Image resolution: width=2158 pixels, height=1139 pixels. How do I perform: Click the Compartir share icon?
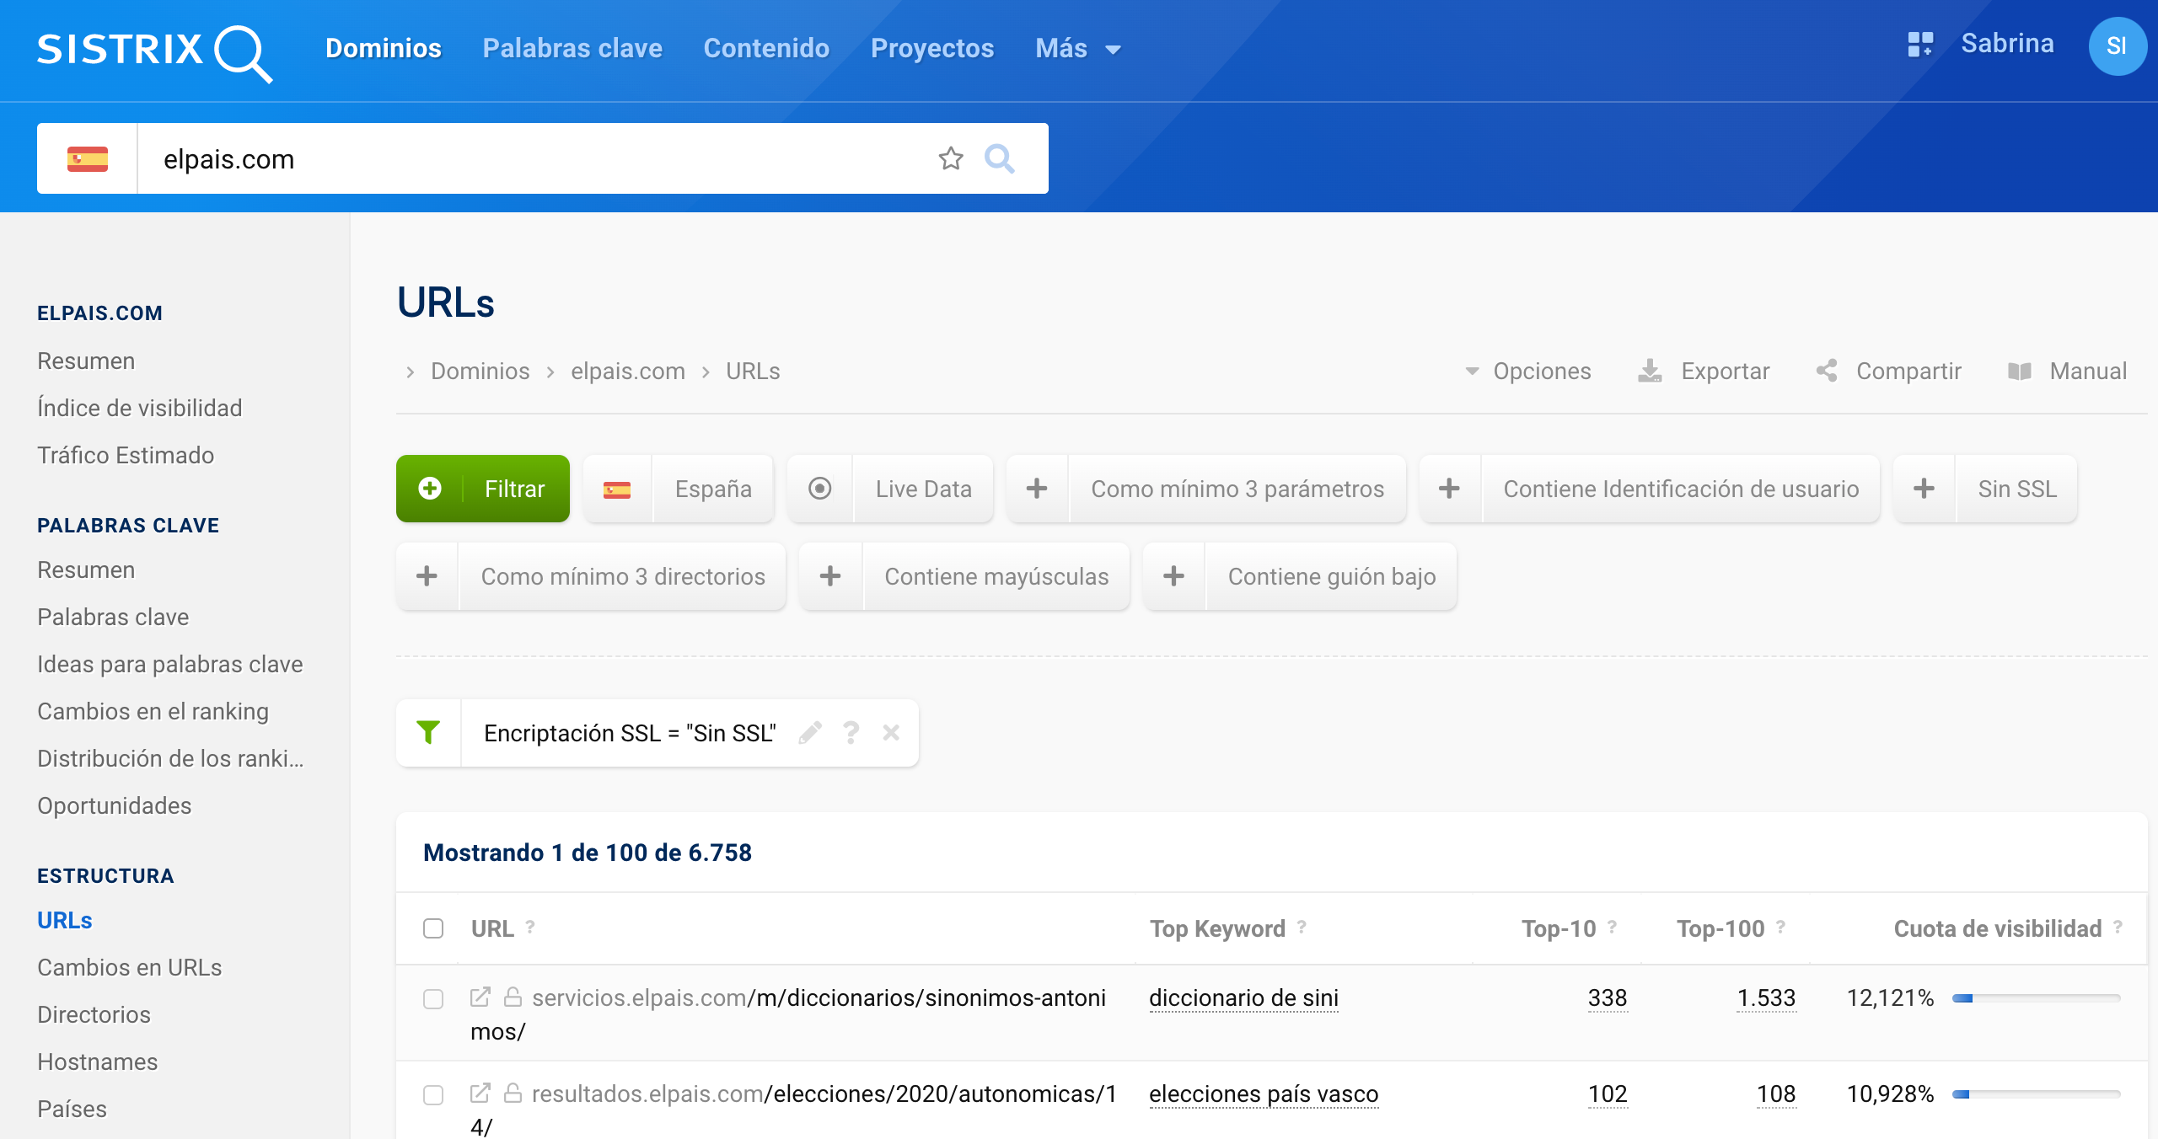1827,372
